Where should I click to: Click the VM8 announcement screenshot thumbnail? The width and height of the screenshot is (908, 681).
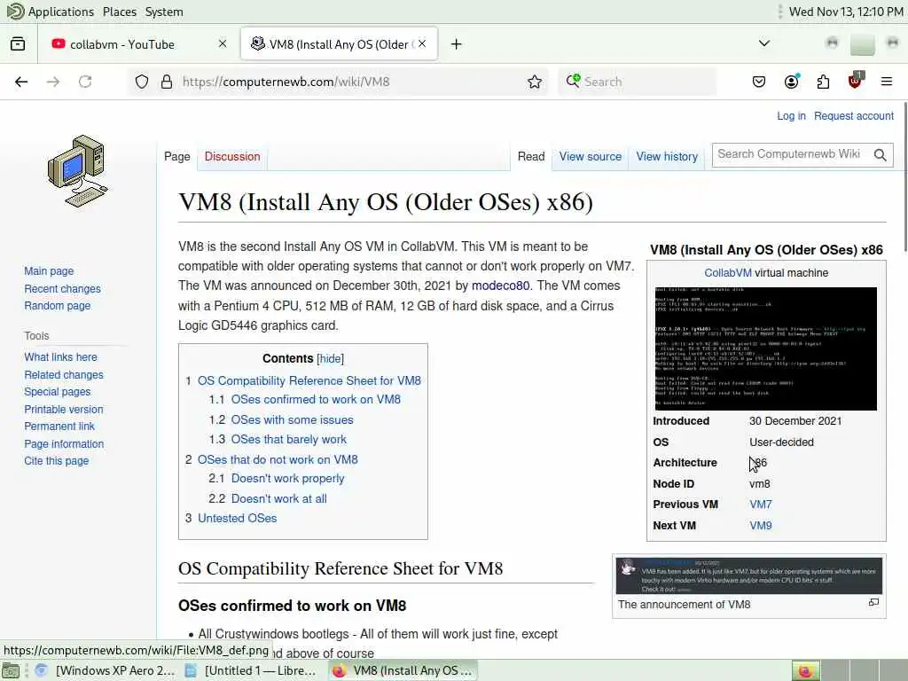[748, 575]
